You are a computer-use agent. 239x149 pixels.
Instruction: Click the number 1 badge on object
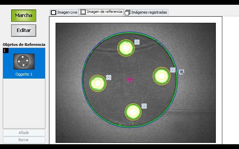tap(6, 50)
